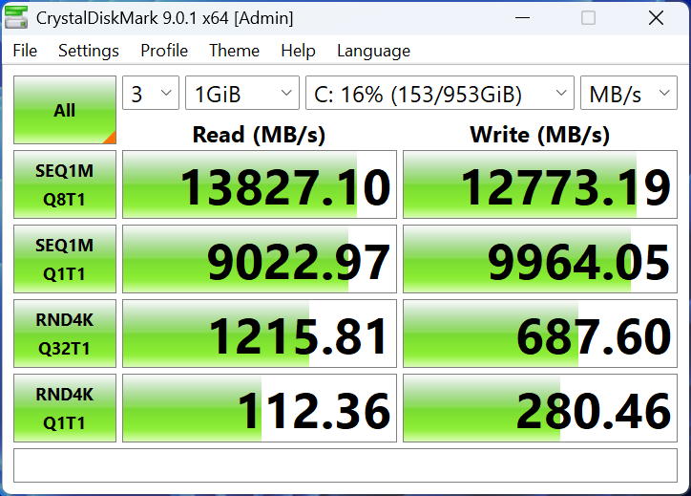
Task: Click the CrystalDiskMark app icon in title bar
Action: tap(16, 17)
